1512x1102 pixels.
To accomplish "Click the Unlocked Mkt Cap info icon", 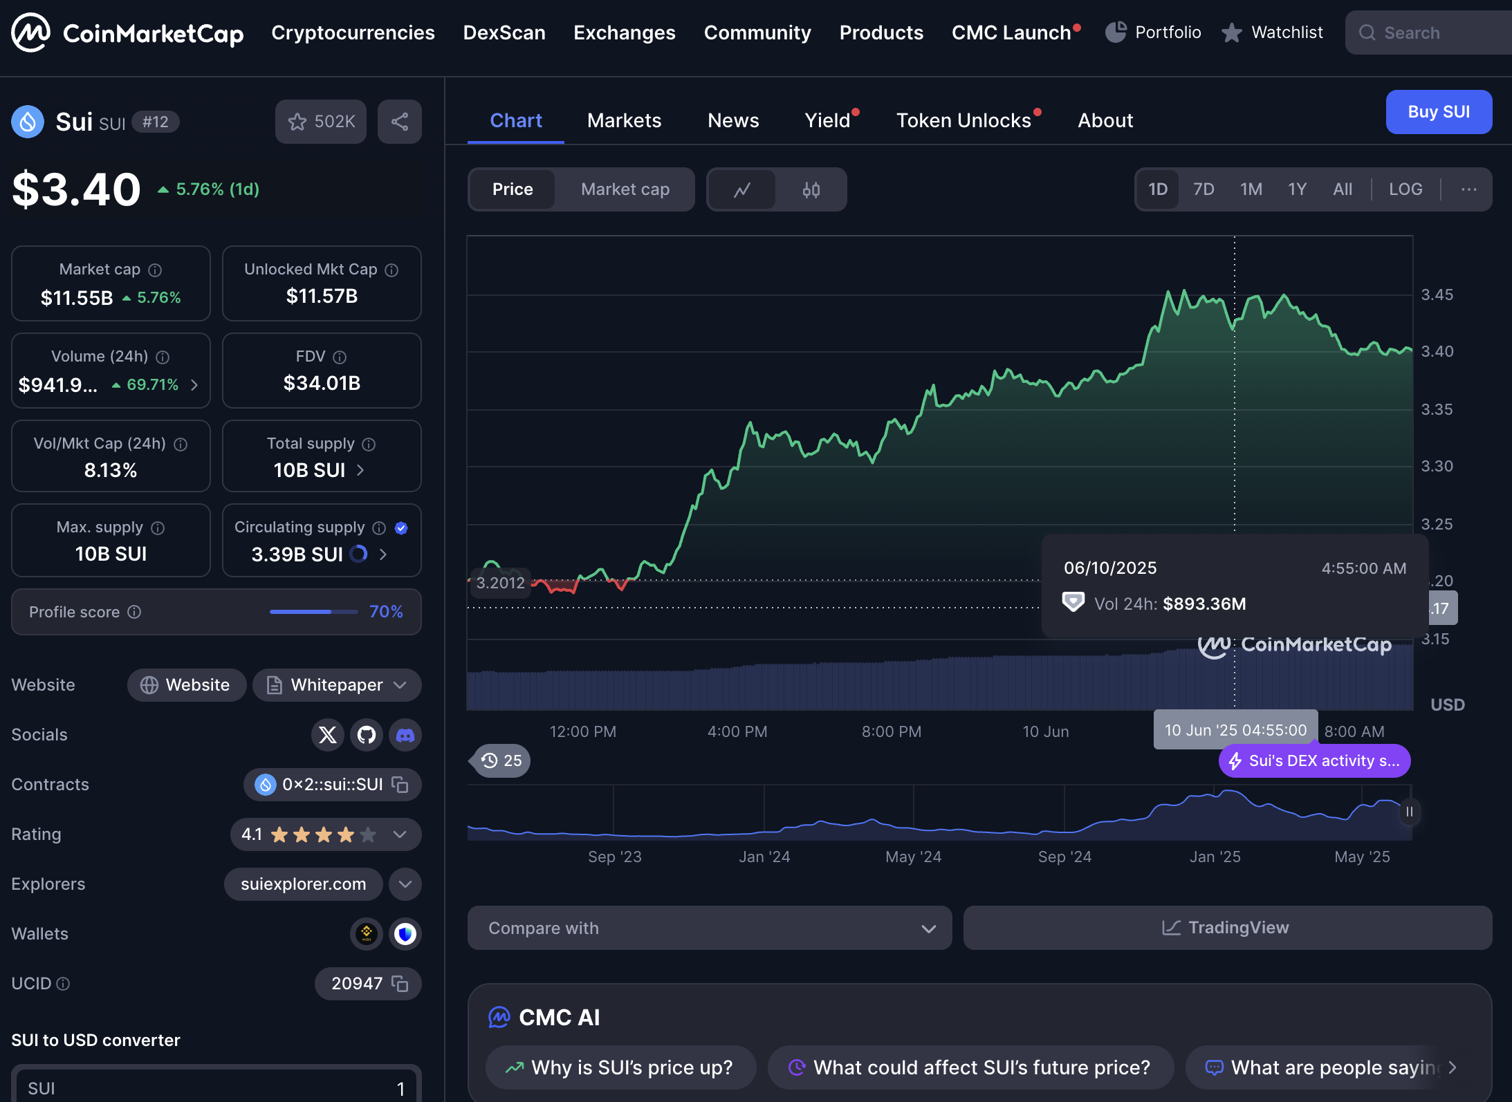I will [391, 270].
